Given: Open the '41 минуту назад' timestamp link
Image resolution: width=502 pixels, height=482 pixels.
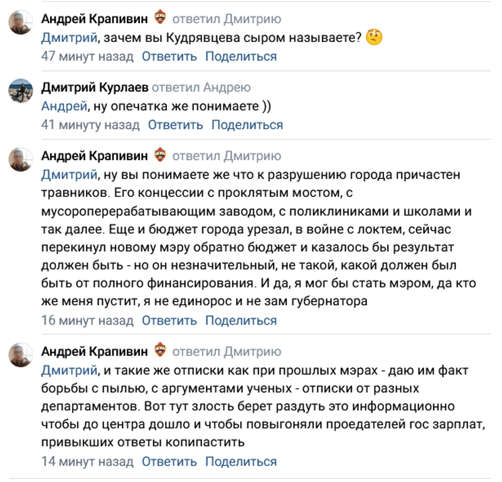Looking at the screenshot, I should [x=90, y=125].
